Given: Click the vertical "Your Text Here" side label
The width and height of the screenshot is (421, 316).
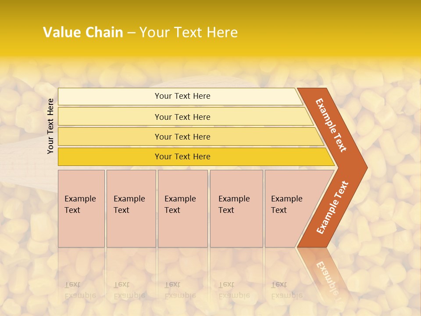Looking at the screenshot, I should [x=50, y=126].
